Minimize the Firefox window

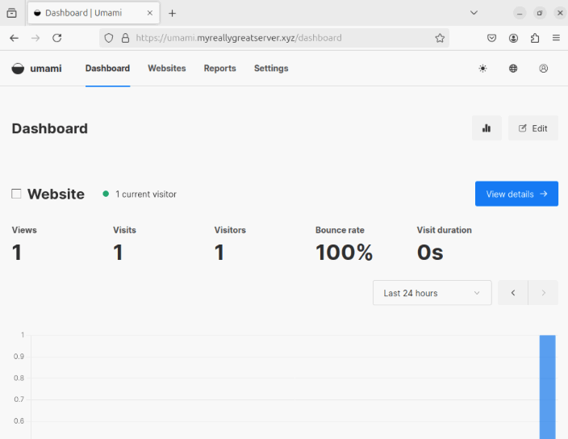tap(520, 13)
